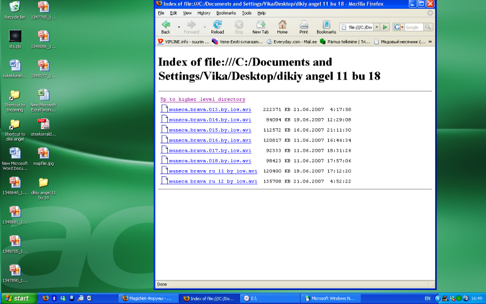
Task: Open muneca.brava.013.by.low.avi file link
Action: 210,110
